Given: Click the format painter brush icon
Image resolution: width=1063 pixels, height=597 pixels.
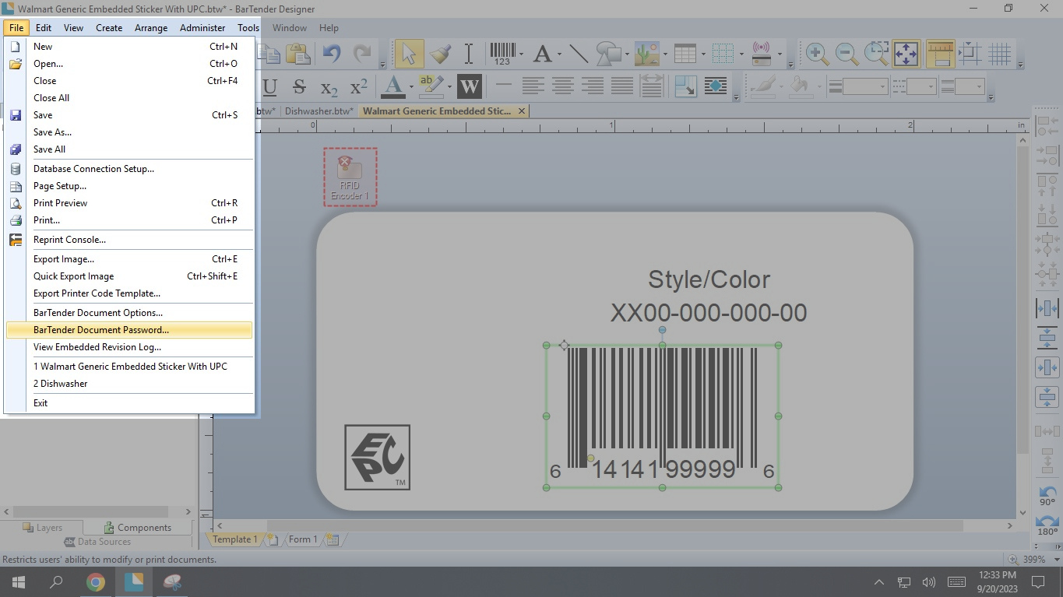Looking at the screenshot, I should click(440, 54).
